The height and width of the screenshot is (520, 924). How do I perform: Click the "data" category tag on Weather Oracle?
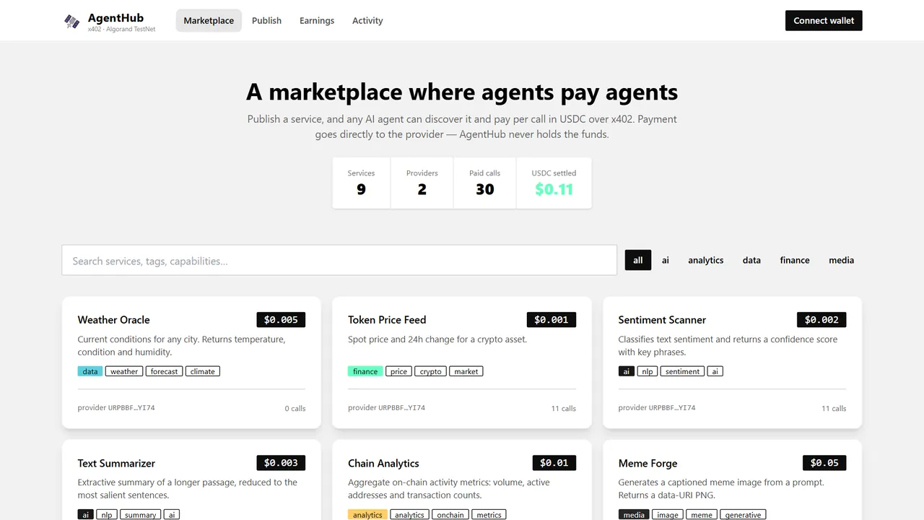[x=90, y=371]
